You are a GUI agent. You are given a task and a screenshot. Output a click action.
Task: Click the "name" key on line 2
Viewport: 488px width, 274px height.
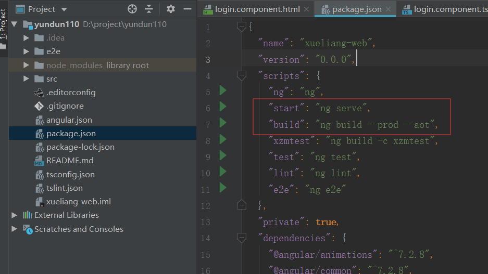coord(273,43)
